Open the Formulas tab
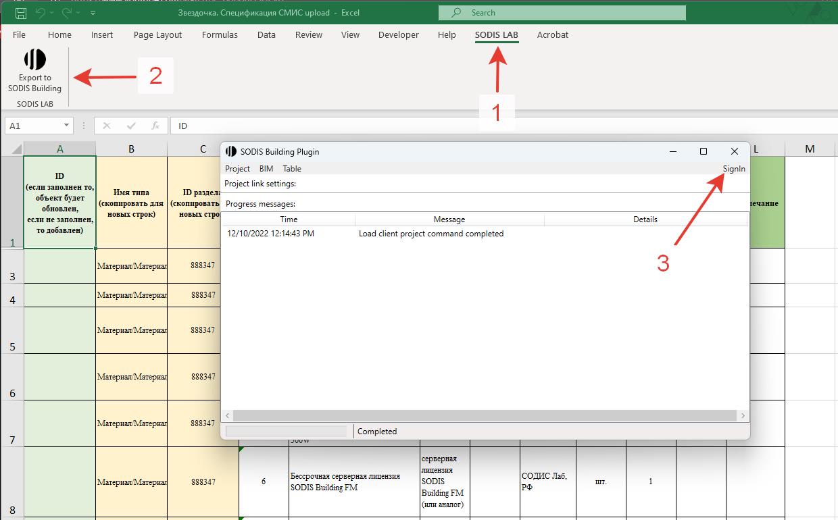This screenshot has width=838, height=520. coord(220,34)
